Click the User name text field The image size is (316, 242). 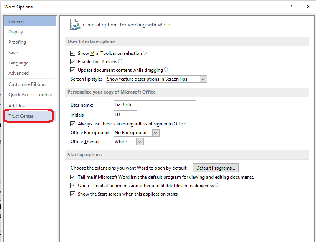click(x=155, y=105)
